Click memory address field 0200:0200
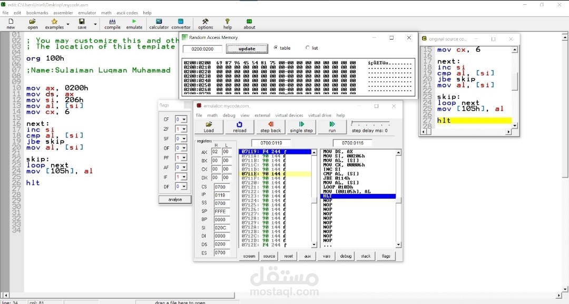Screen dimensions: 569x304 (203, 49)
